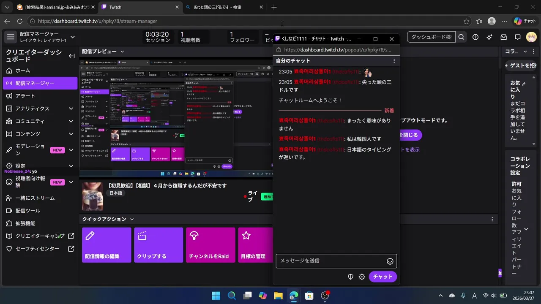This screenshot has width=541, height=304.
Task: Collapse the creator dashboard sidebar
Action: (72, 56)
